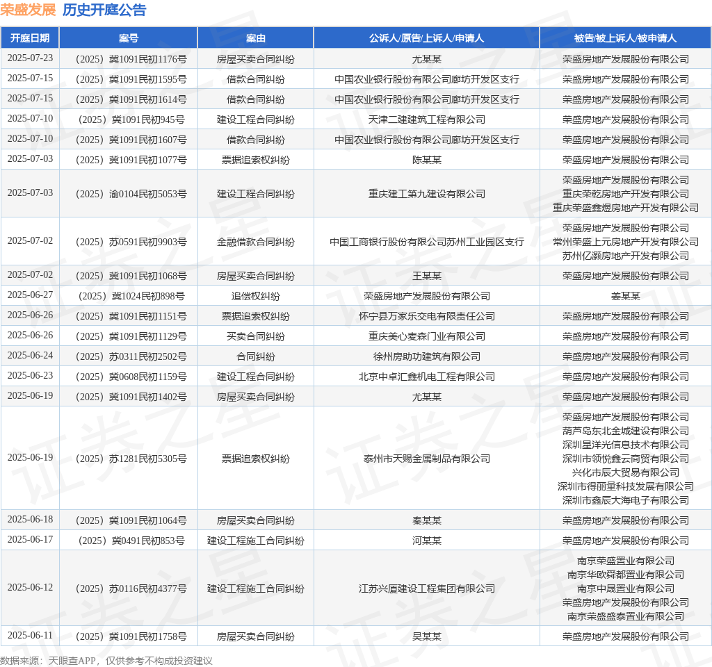Image resolution: width=712 pixels, height=667 pixels.
Task: Click plaintiff 中国工商银行股份有限公司苏州工业园区支行
Action: pyautogui.click(x=426, y=242)
